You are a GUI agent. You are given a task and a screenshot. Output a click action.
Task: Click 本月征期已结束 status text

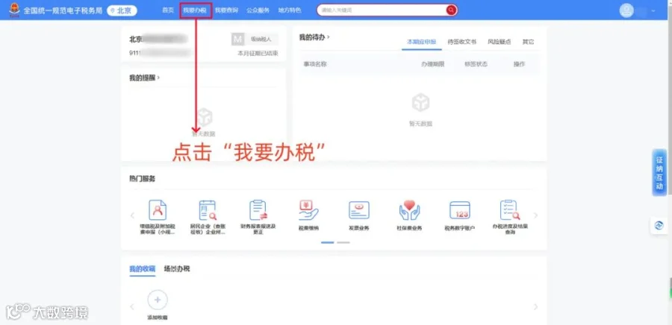click(x=258, y=54)
